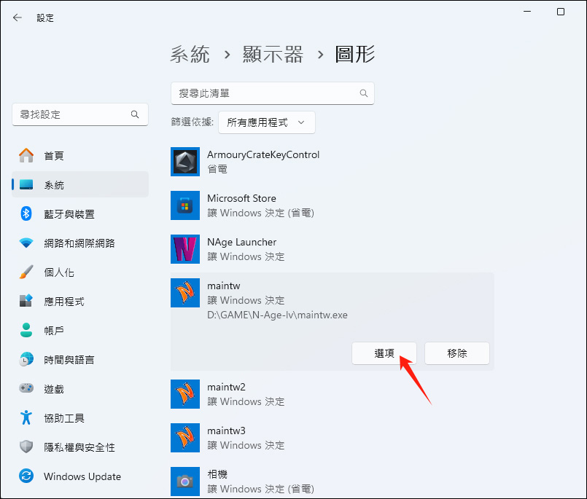This screenshot has height=499, width=587.
Task: Click the 系統 monitor icon
Action: click(x=26, y=184)
